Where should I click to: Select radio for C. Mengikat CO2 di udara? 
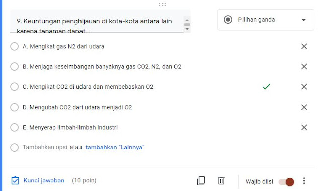click(15, 87)
